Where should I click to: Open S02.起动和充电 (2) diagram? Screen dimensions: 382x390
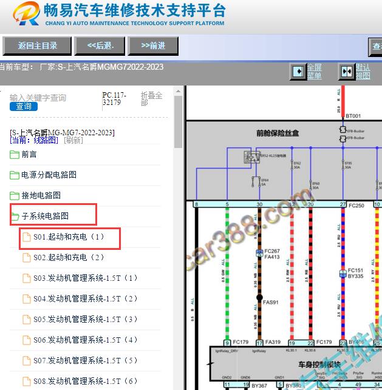69,257
